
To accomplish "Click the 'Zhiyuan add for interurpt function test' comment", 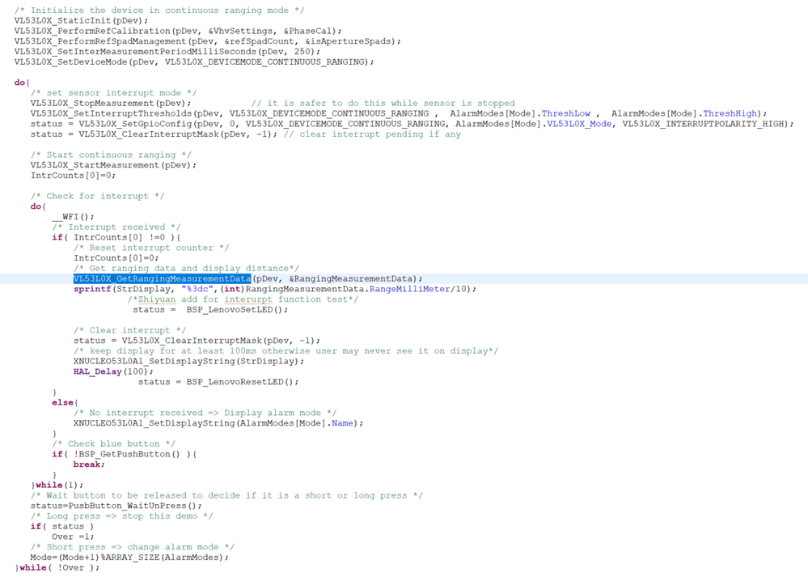I will click(x=243, y=299).
